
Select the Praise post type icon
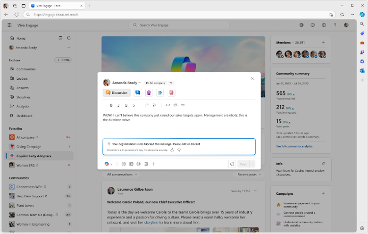(x=149, y=93)
